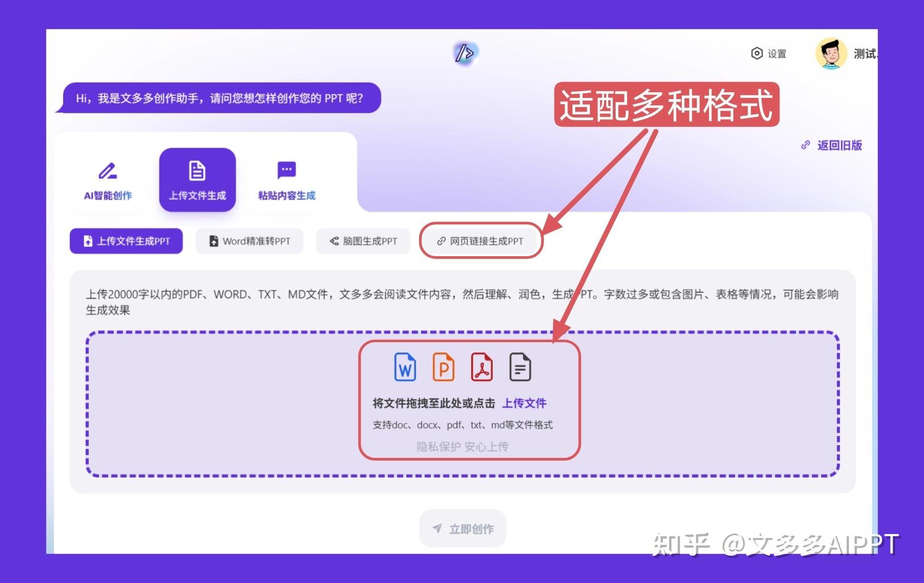Open 网页链接生成PPT mode
Viewport: 924px width, 583px height.
[x=481, y=241]
